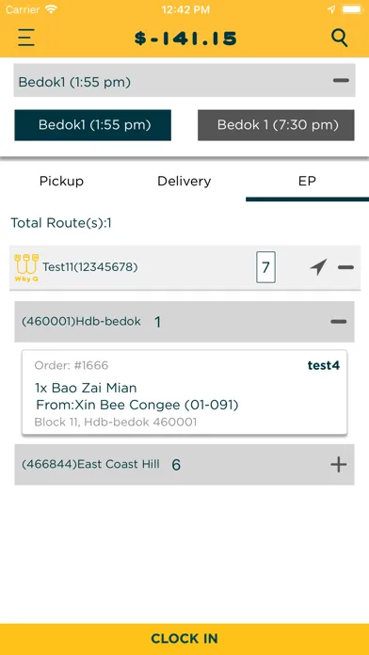This screenshot has width=369, height=655.
Task: Tap the location arrow in status bar
Action: click(x=331, y=9)
